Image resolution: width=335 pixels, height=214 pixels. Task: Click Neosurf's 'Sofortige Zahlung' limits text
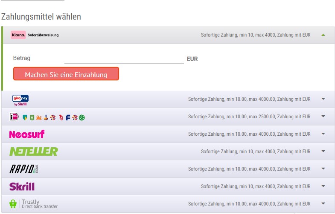(x=249, y=134)
